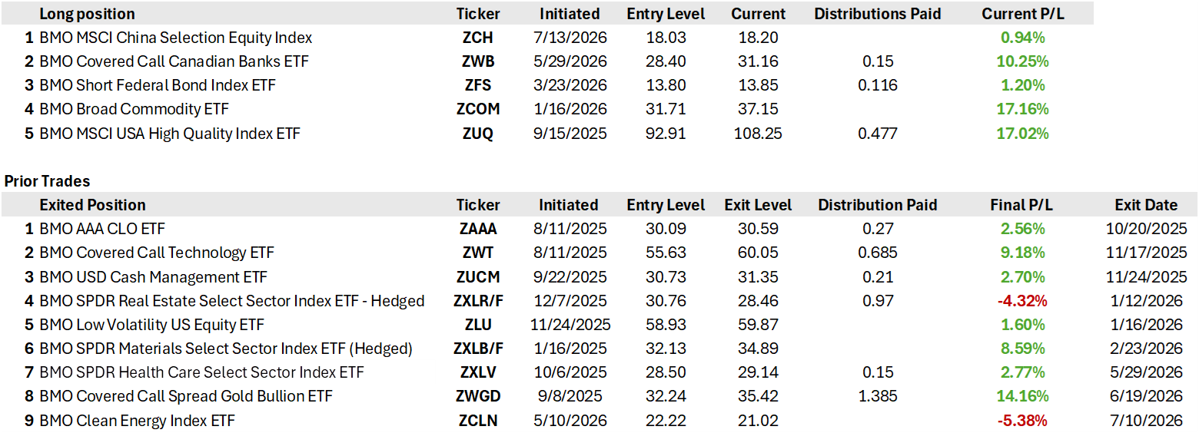Click the ZCOM current price 37.15

[758, 109]
